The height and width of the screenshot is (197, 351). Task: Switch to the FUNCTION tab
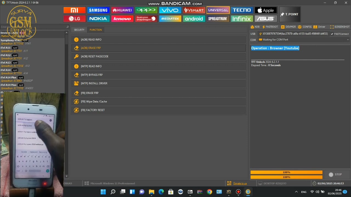point(96,30)
